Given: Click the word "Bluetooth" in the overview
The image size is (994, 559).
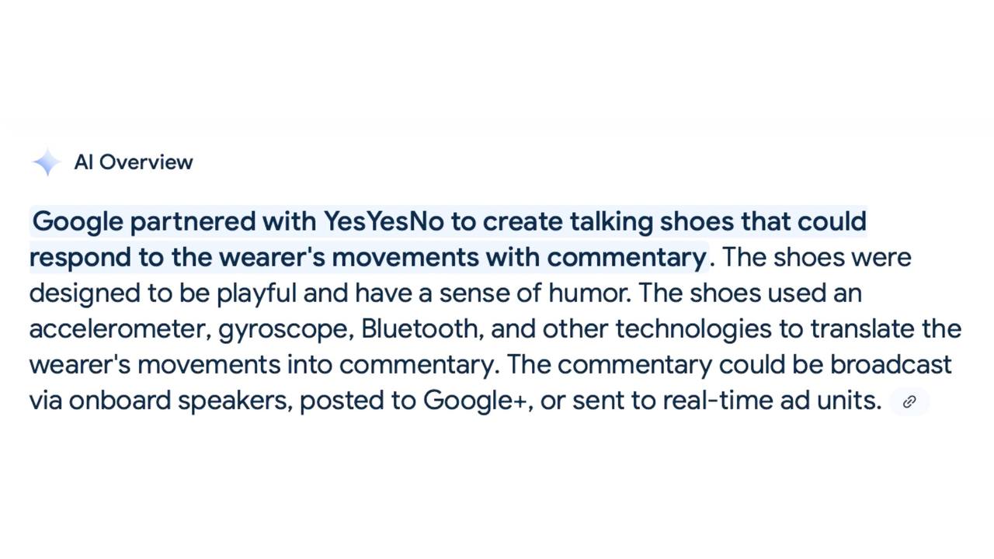Looking at the screenshot, I should [x=420, y=328].
